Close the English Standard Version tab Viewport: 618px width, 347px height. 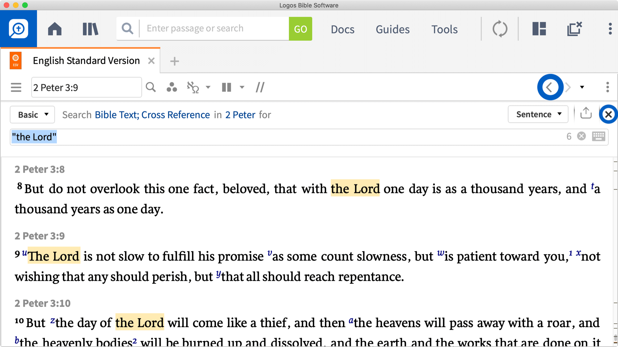pyautogui.click(x=151, y=61)
